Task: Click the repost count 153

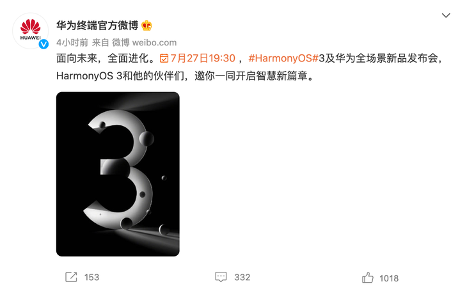Action: [91, 278]
